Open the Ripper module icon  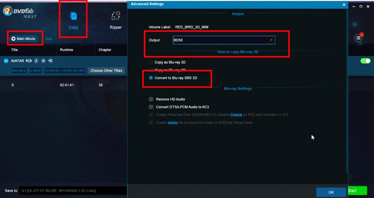pyautogui.click(x=116, y=16)
